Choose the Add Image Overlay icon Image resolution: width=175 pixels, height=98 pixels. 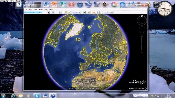click(77, 13)
